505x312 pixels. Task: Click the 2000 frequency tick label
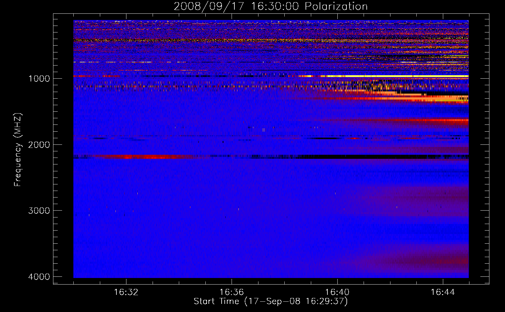click(39, 144)
